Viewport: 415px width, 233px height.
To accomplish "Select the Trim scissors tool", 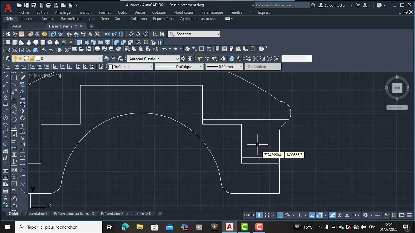I will click(x=22, y=138).
